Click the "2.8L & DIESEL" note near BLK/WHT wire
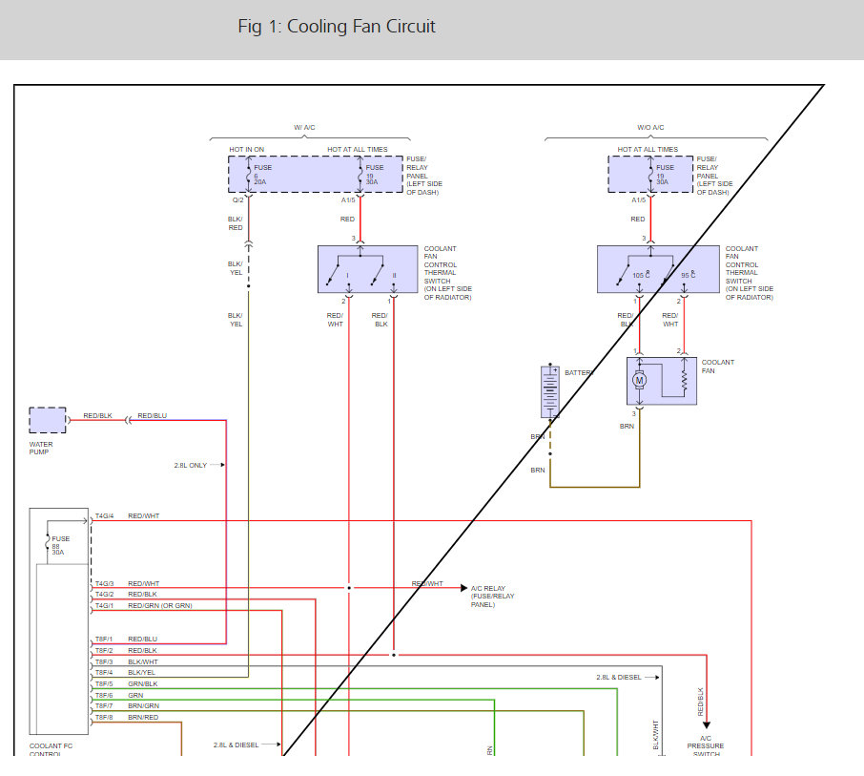The height and width of the screenshot is (776, 864). (x=618, y=678)
